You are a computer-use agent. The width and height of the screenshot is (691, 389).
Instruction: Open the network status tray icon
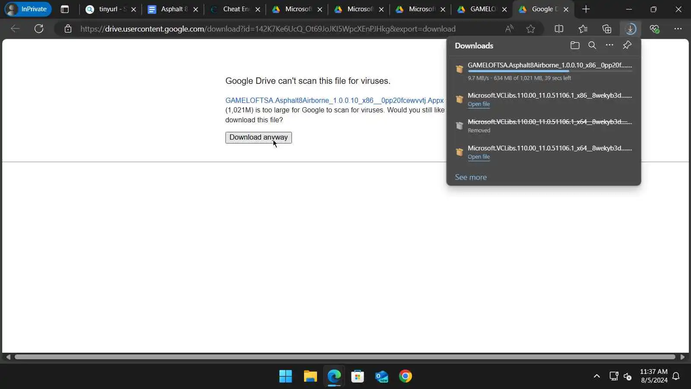click(614, 376)
